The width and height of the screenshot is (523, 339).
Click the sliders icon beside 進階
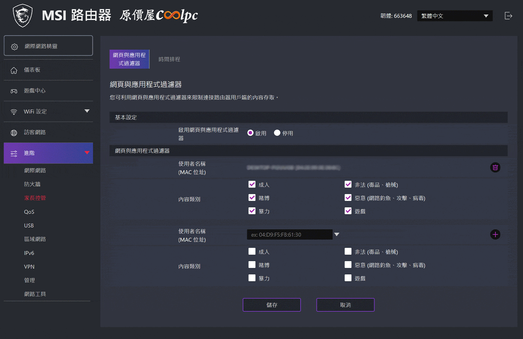14,153
